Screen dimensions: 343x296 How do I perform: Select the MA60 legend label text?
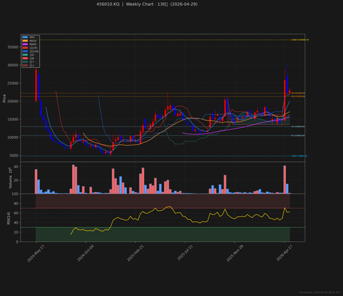pyautogui.click(x=33, y=44)
